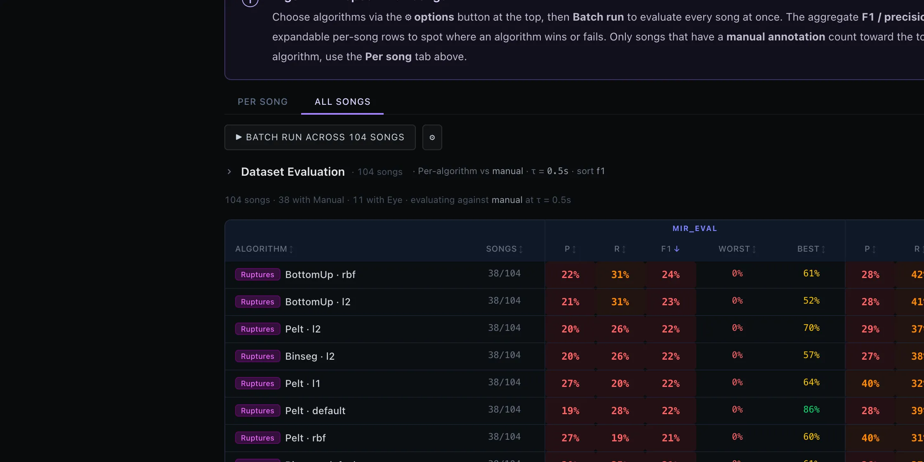The width and height of the screenshot is (924, 462).
Task: Sort mir_eval by P column
Action: tap(570, 249)
